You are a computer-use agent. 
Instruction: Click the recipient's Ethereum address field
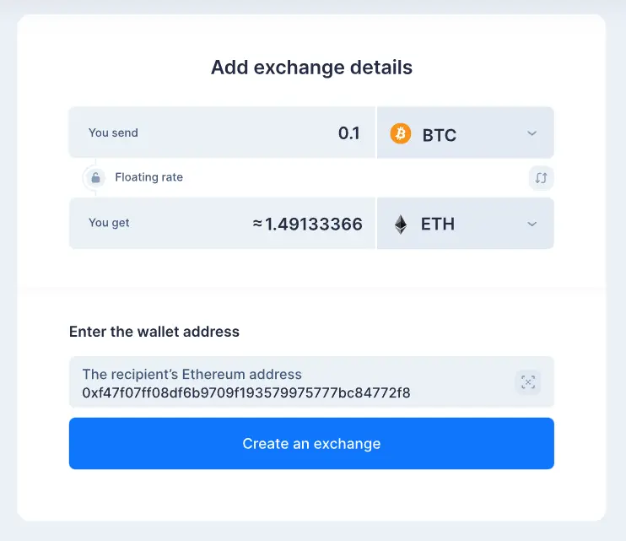[x=311, y=382]
